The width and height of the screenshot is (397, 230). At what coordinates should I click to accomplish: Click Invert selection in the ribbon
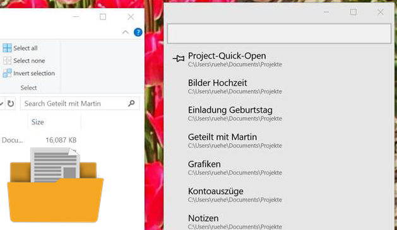pos(28,73)
